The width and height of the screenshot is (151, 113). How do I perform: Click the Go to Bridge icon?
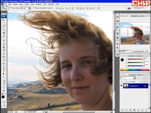pyautogui.click(x=129, y=8)
